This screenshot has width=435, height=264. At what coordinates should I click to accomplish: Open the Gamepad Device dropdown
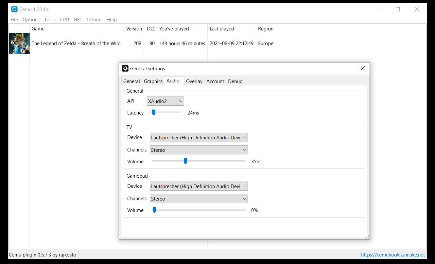[x=199, y=186]
